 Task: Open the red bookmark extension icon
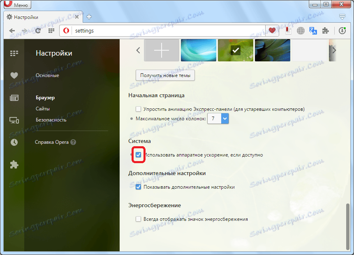pyautogui.click(x=288, y=30)
